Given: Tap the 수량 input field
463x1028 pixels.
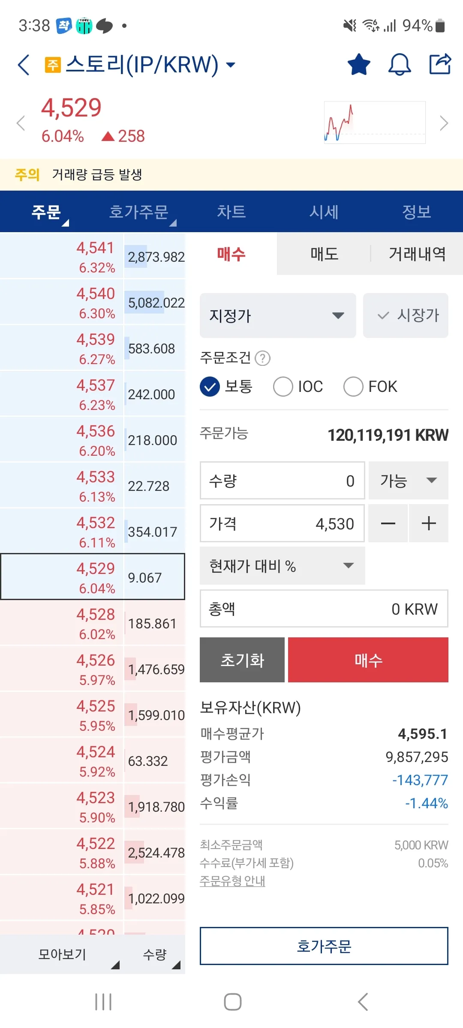Looking at the screenshot, I should pos(282,481).
